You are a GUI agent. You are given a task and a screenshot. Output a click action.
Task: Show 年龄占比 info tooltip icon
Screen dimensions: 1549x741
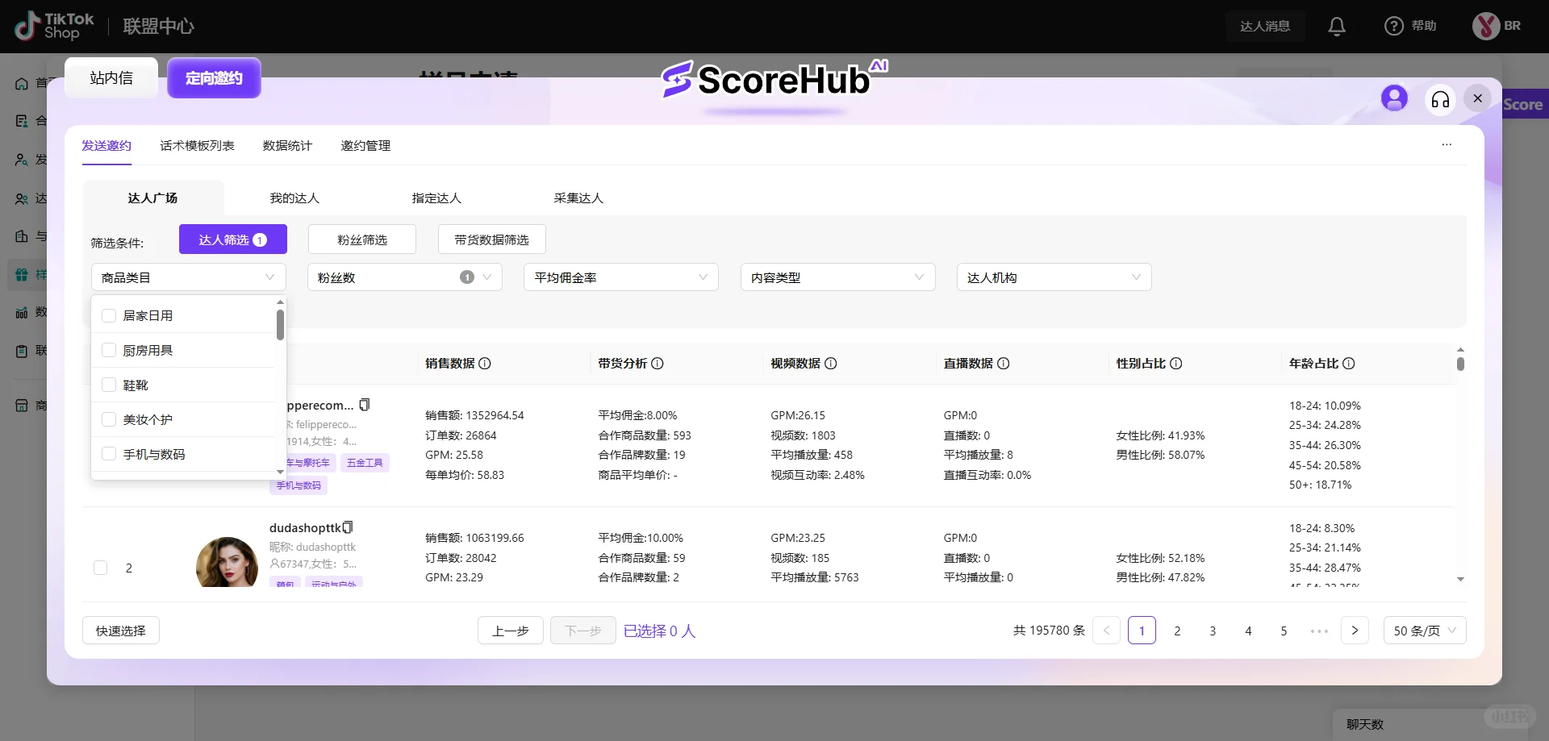coord(1349,364)
